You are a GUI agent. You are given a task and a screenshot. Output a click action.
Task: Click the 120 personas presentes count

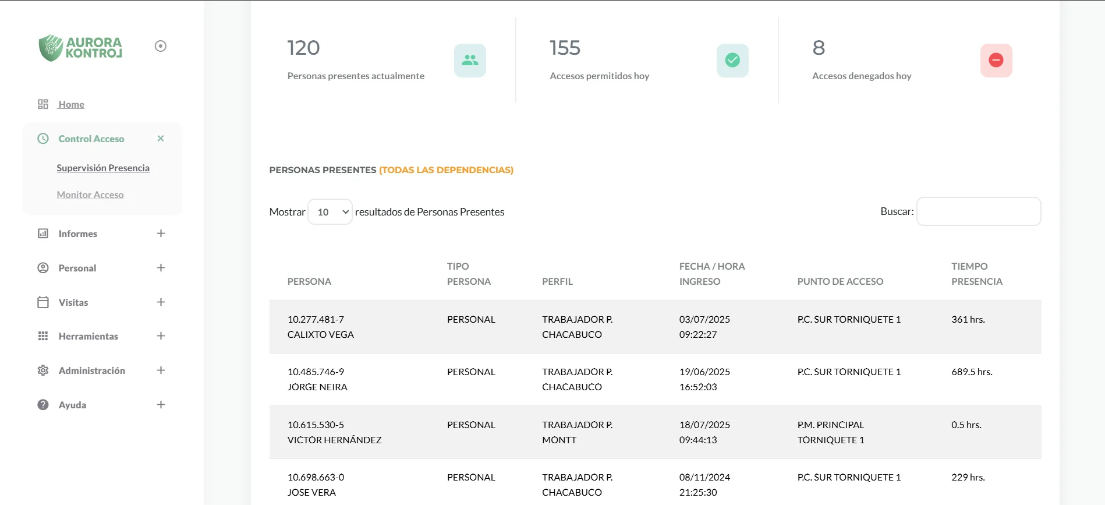pyautogui.click(x=303, y=48)
